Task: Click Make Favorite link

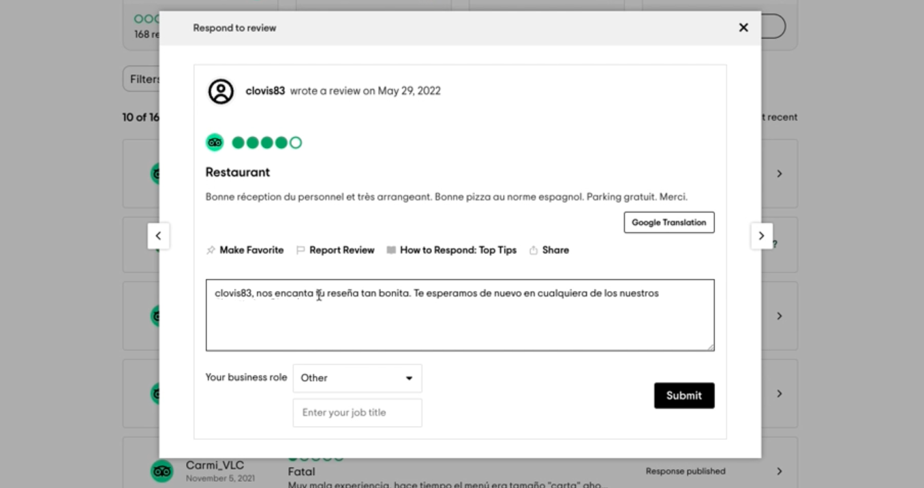Action: [x=251, y=250]
